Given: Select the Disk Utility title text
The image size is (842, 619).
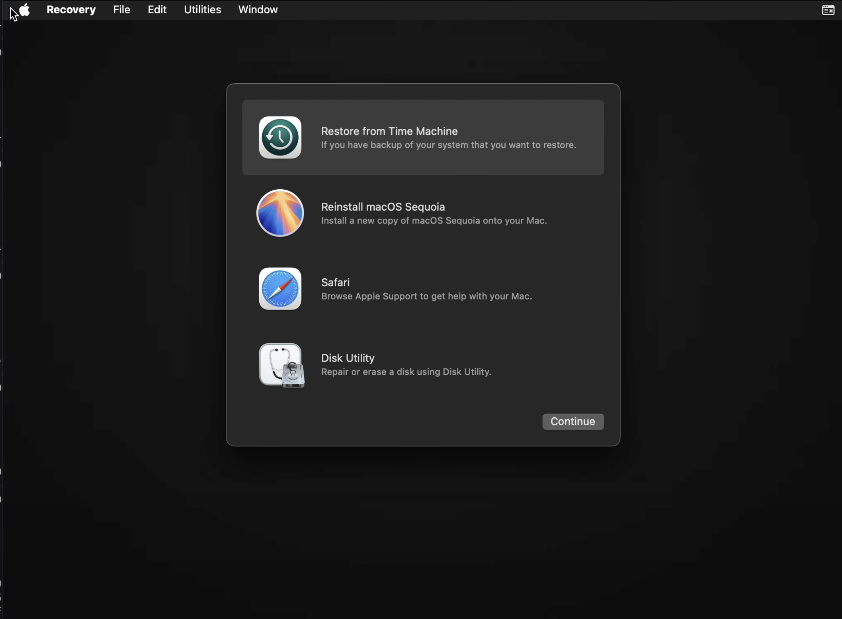Looking at the screenshot, I should [x=347, y=358].
